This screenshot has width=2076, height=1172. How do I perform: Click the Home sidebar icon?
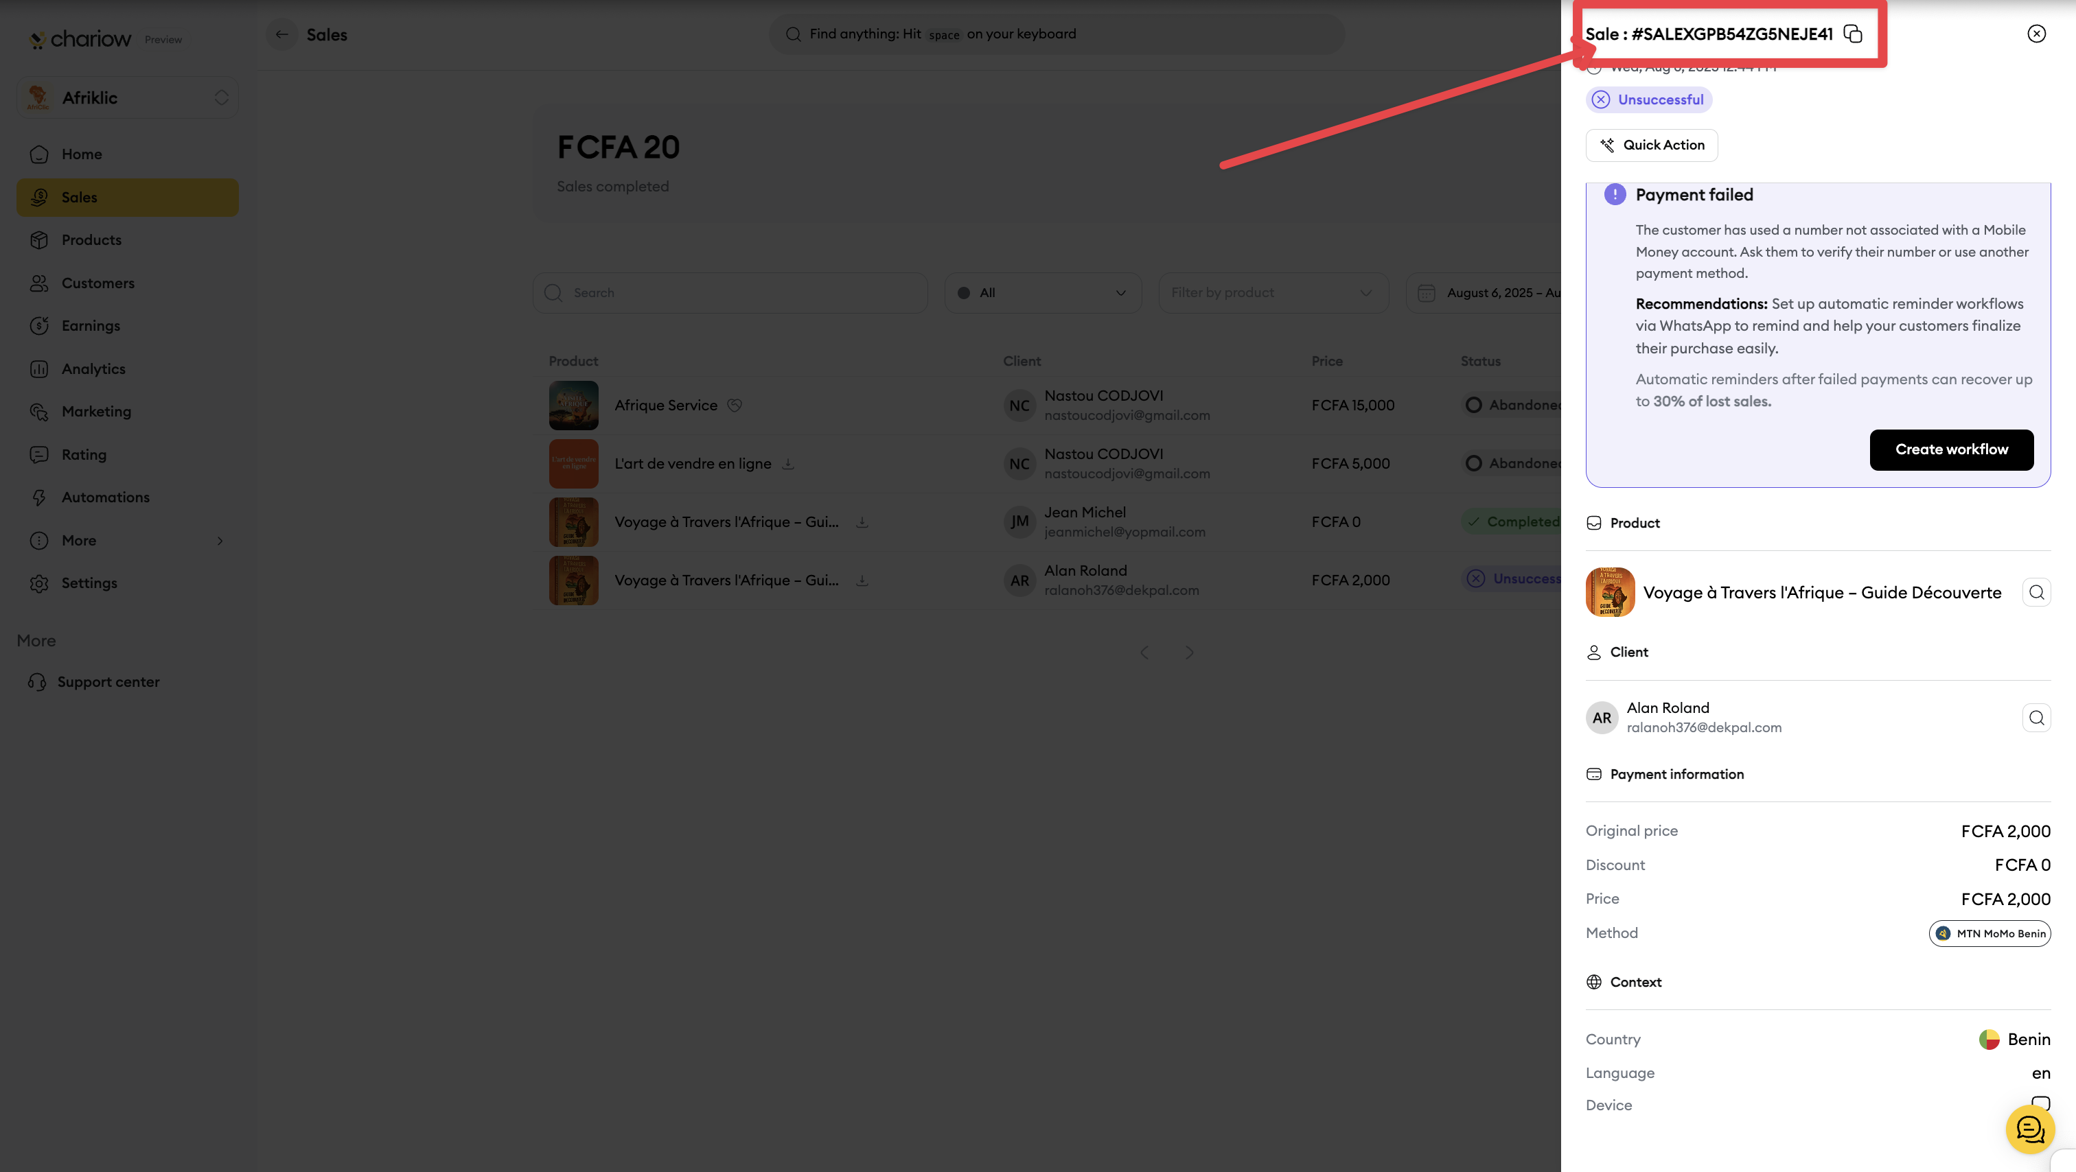(x=38, y=154)
